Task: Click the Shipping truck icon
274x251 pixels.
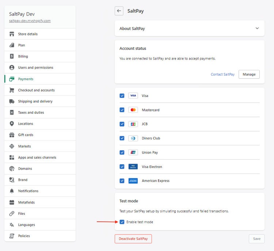Action: coord(12,101)
